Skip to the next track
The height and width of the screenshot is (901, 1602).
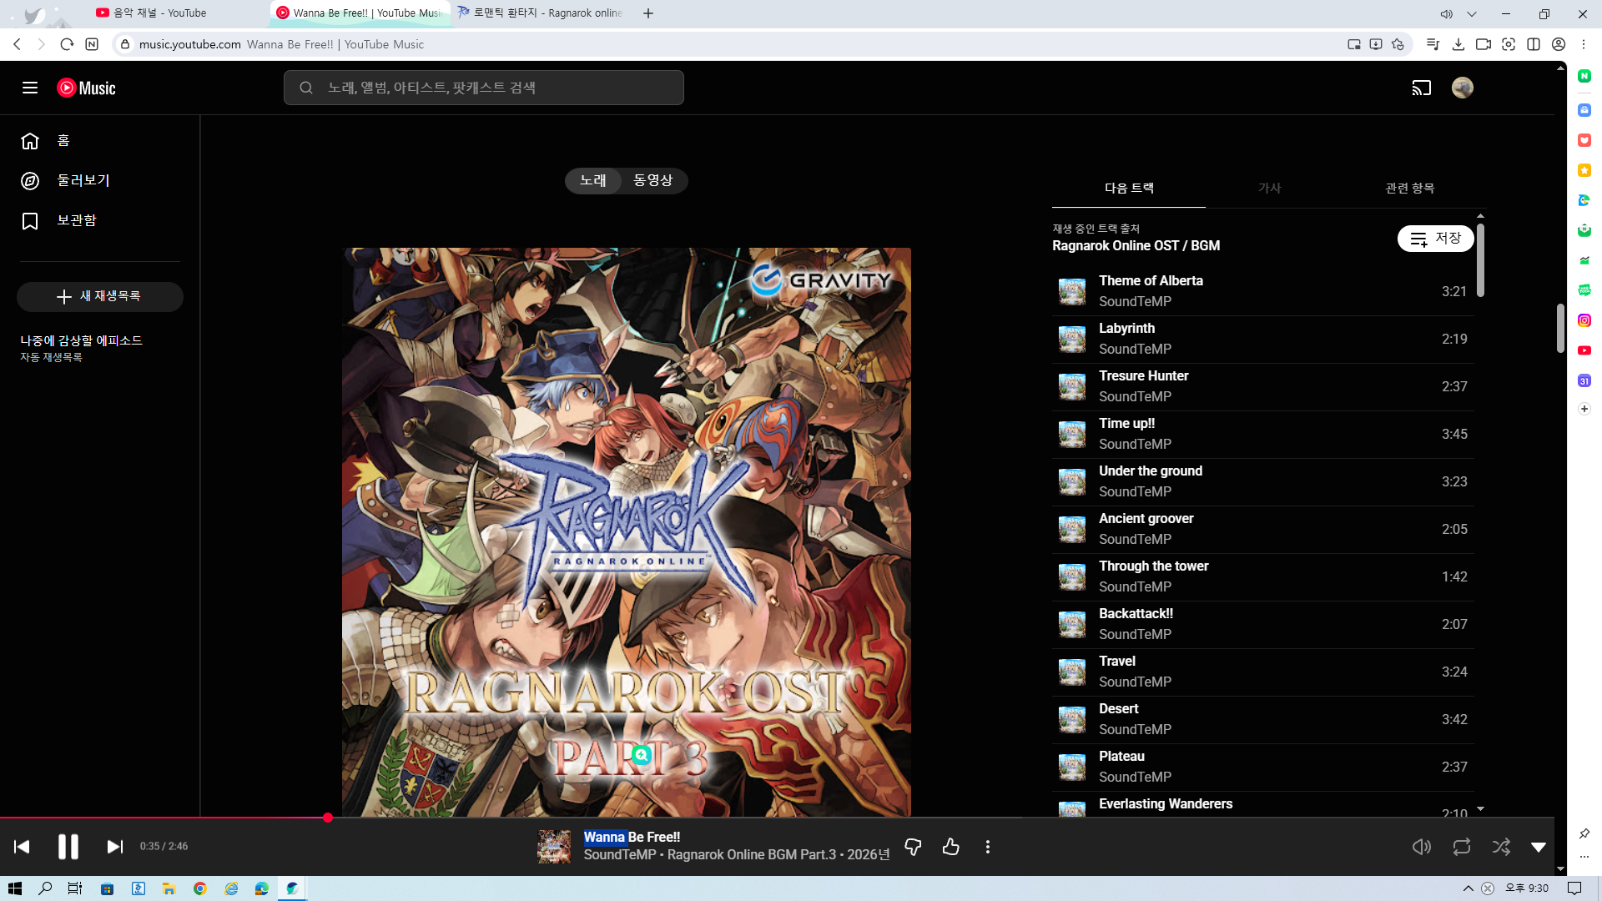pos(114,847)
